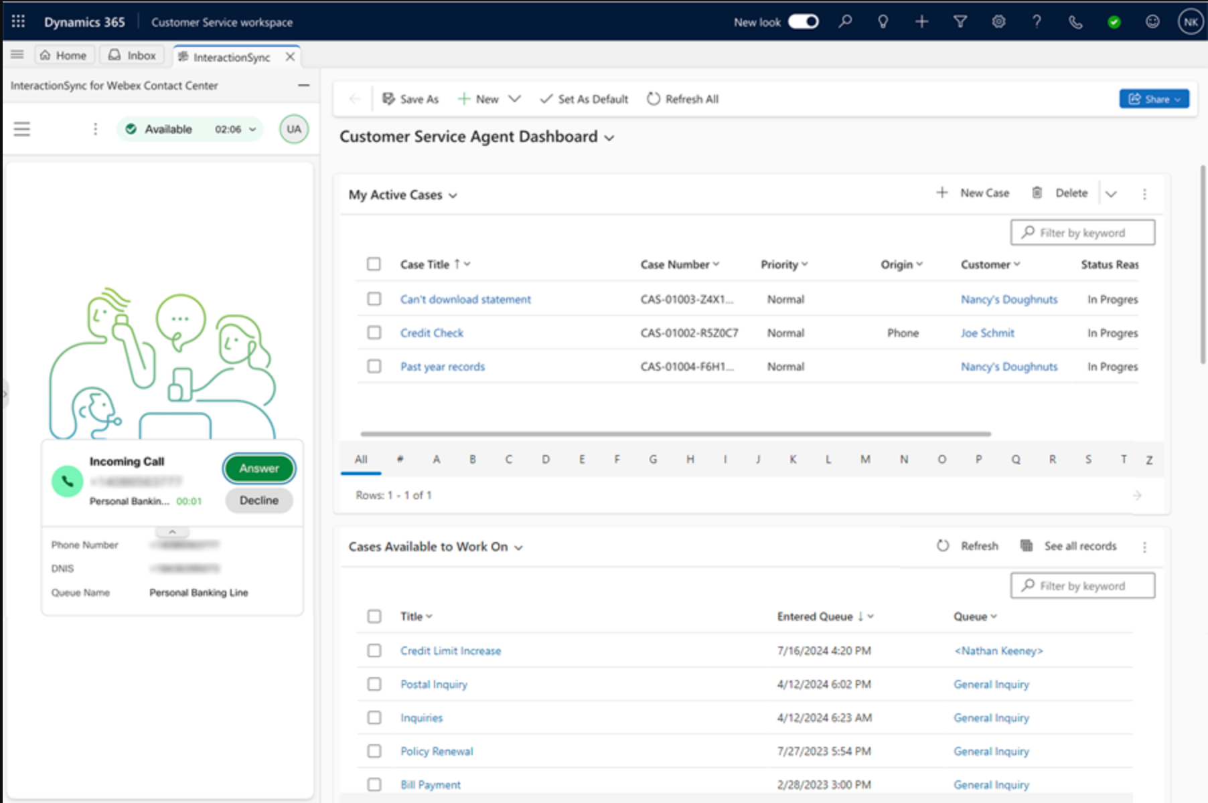Answer the incoming call

coord(259,468)
